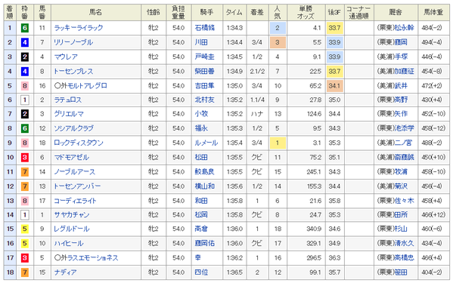Click trainer 手塚 link
Viewport: 453px width, 286px height.
pyautogui.click(x=401, y=57)
